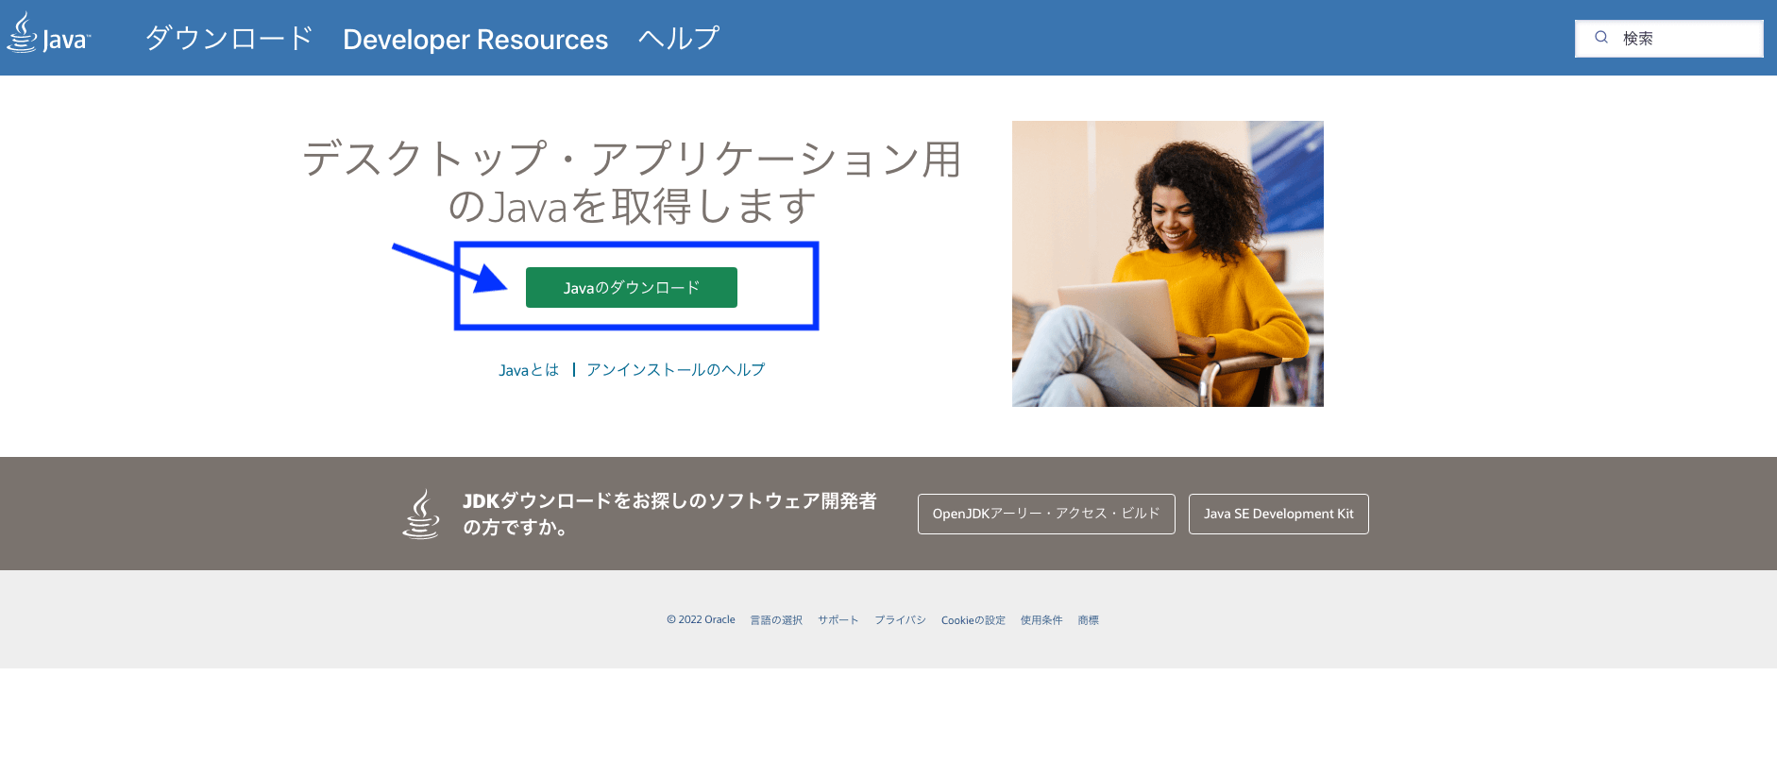Open 商標 footer link

[1089, 620]
